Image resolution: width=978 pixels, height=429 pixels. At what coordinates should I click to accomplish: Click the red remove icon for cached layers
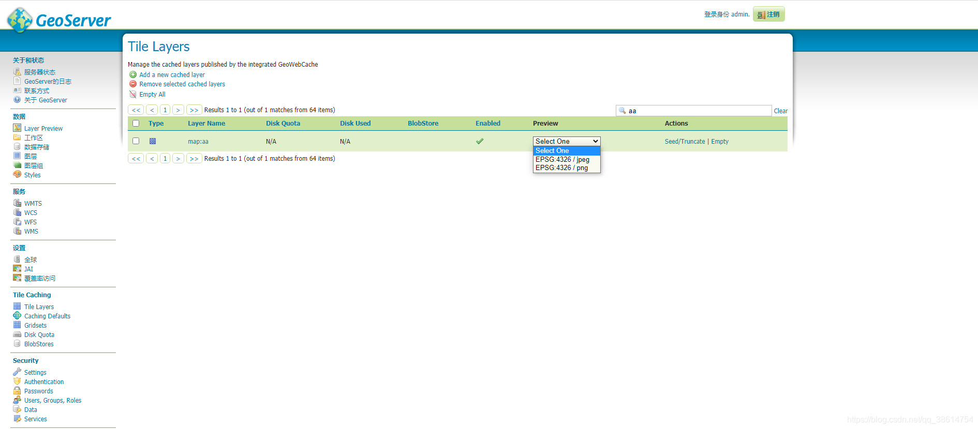[133, 84]
